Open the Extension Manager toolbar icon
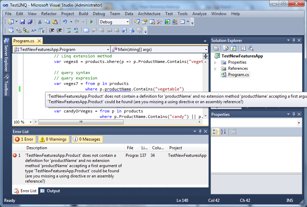Screen dimensions: 307x207 point(174,22)
